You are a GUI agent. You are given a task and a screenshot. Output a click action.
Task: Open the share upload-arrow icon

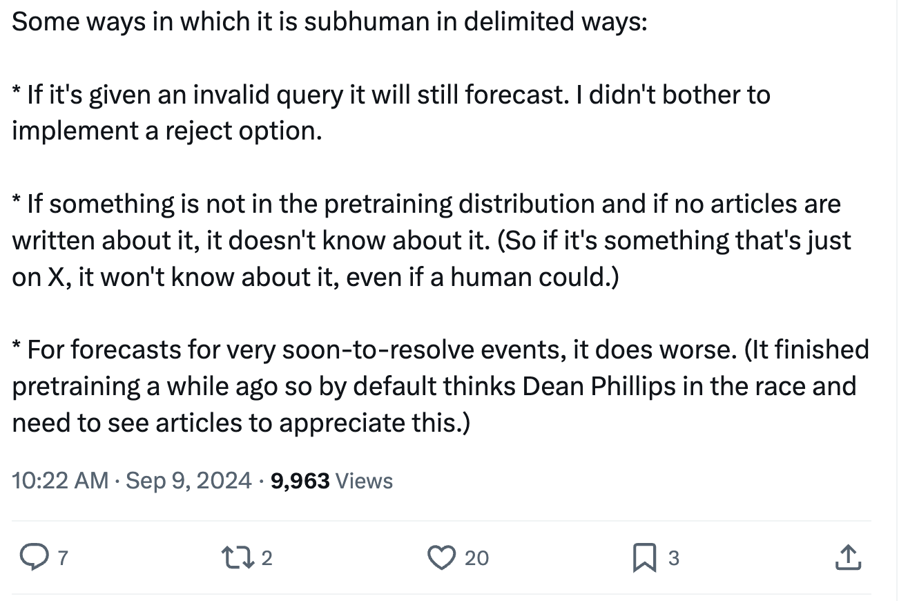point(848,557)
